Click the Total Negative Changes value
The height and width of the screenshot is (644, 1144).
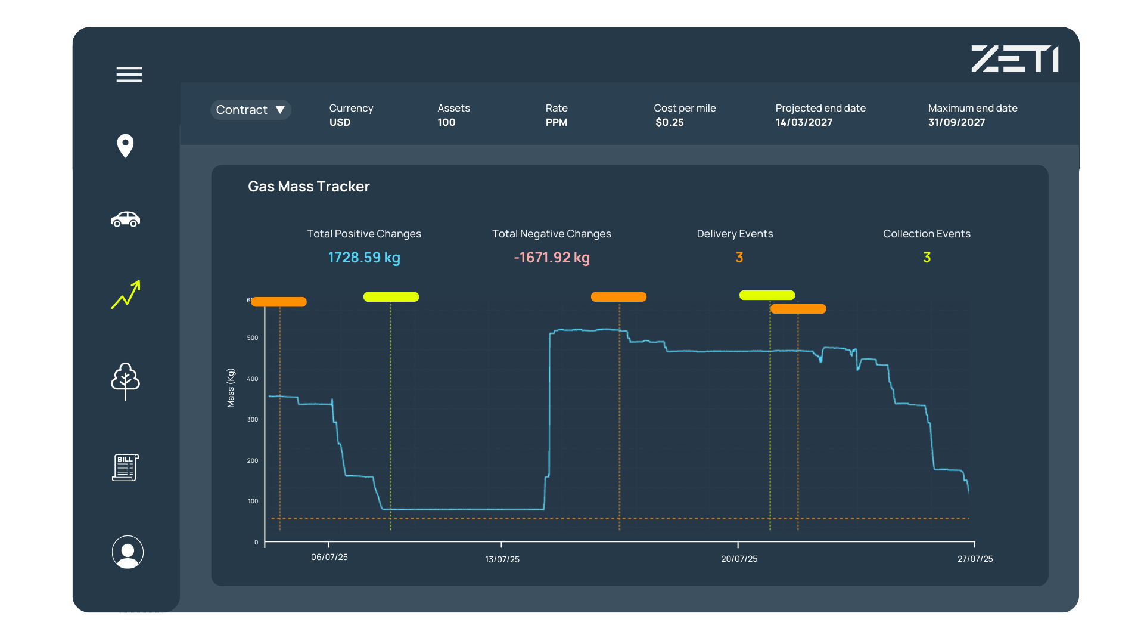coord(552,258)
